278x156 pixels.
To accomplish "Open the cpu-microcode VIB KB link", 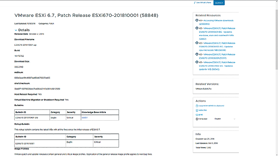I will (217, 47).
